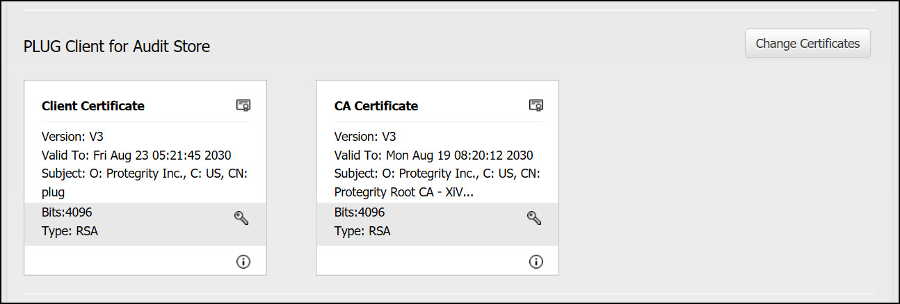Image resolution: width=900 pixels, height=304 pixels.
Task: Click the certificate icon on Client Certificate card
Action: coord(243,105)
